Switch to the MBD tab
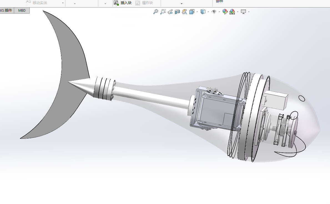330x204 pixels. (22, 10)
